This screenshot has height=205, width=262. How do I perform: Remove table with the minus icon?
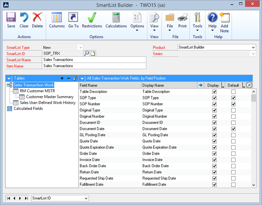pos(68,78)
